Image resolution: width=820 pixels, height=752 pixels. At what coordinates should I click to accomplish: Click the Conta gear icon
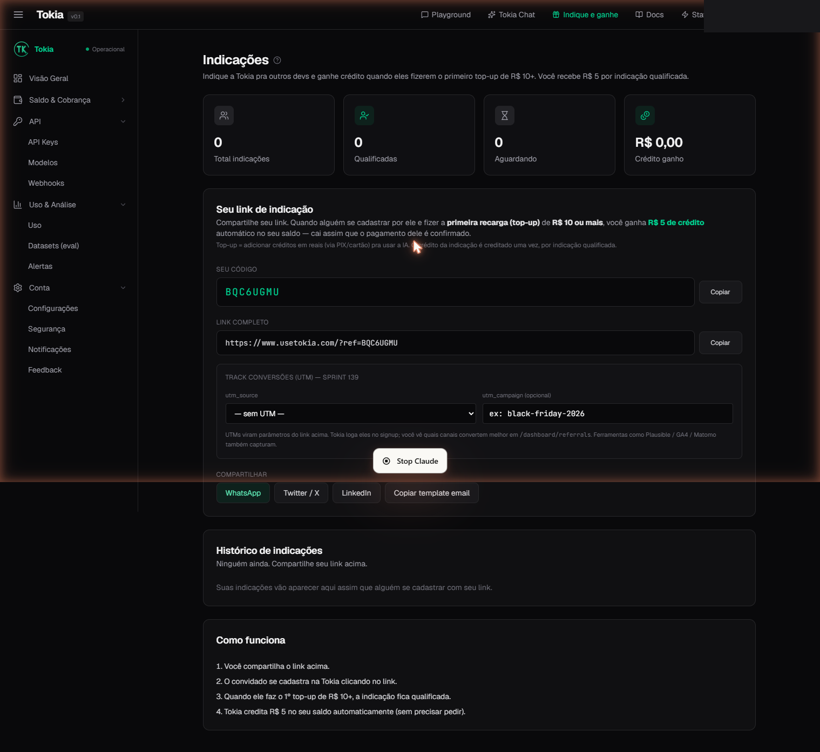(x=18, y=288)
